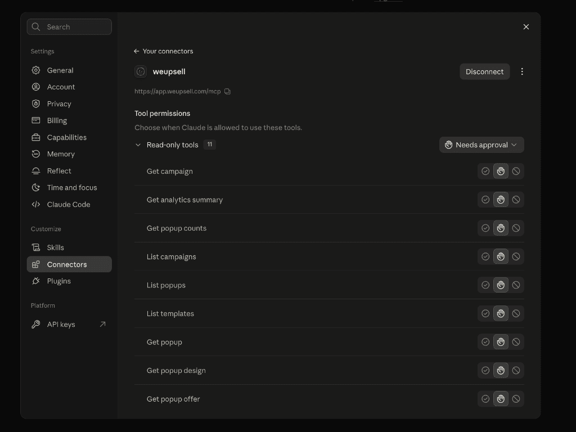The width and height of the screenshot is (576, 432).
Task: Block List templates tool
Action: click(516, 313)
